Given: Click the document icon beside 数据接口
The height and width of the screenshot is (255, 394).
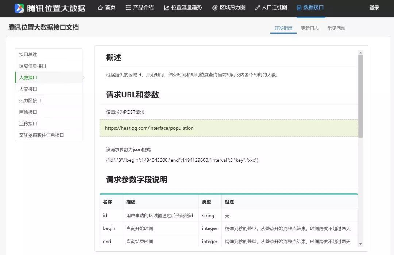Looking at the screenshot, I should [x=299, y=8].
